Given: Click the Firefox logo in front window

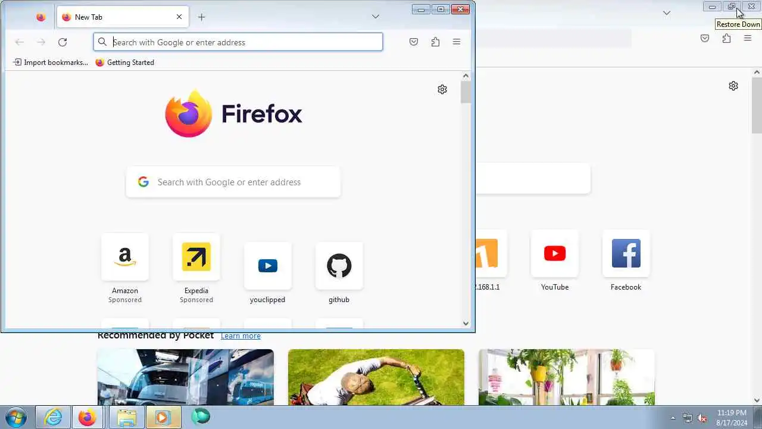Looking at the screenshot, I should point(233,113).
